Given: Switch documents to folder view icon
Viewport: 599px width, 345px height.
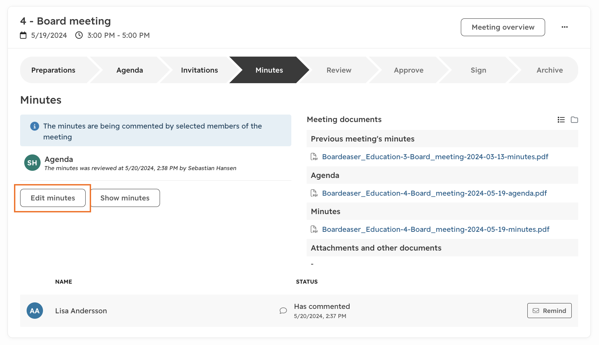Looking at the screenshot, I should pos(574,120).
